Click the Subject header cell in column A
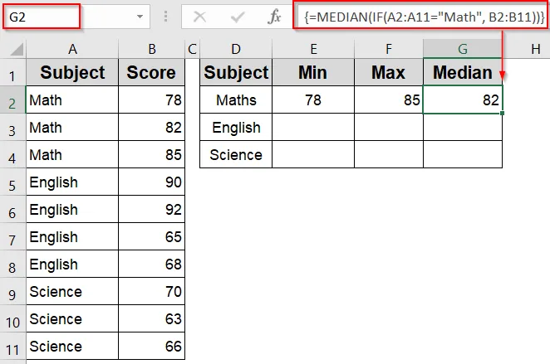 pos(72,72)
